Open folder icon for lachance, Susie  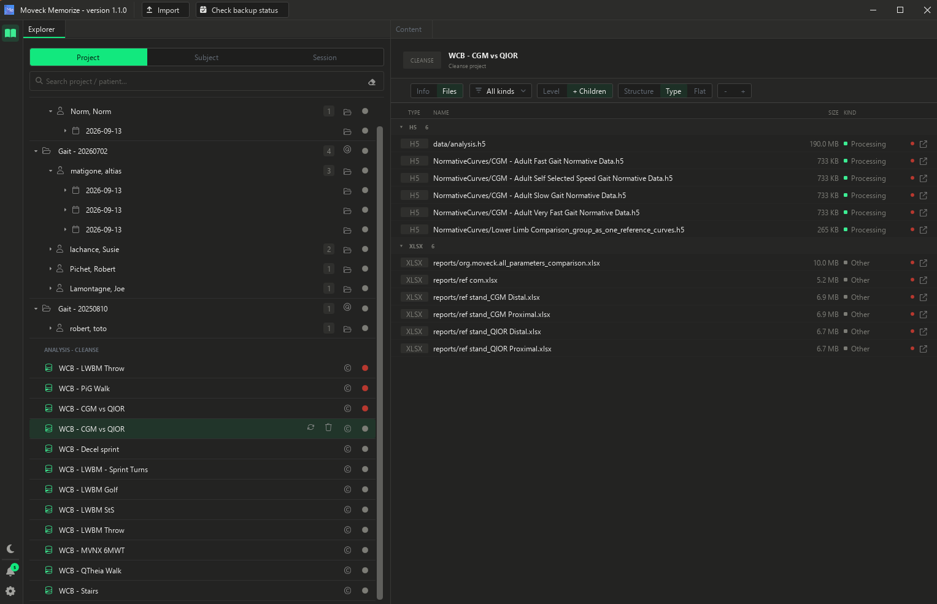point(347,250)
